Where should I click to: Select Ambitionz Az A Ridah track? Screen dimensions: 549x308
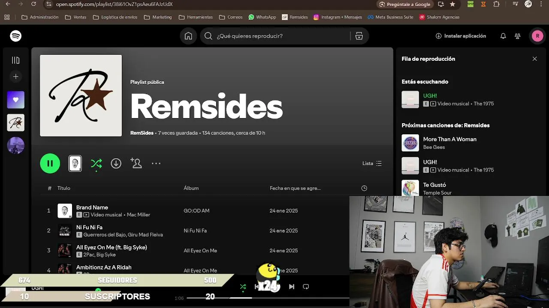coord(104,267)
